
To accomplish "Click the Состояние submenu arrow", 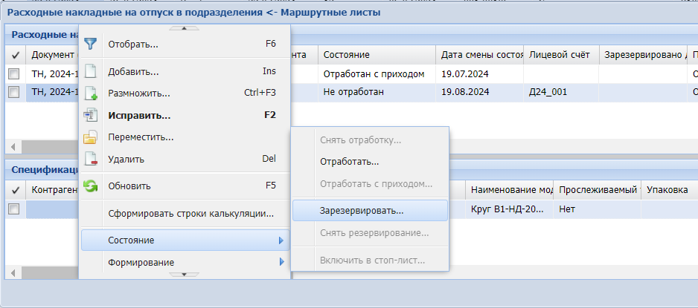I will tap(281, 240).
